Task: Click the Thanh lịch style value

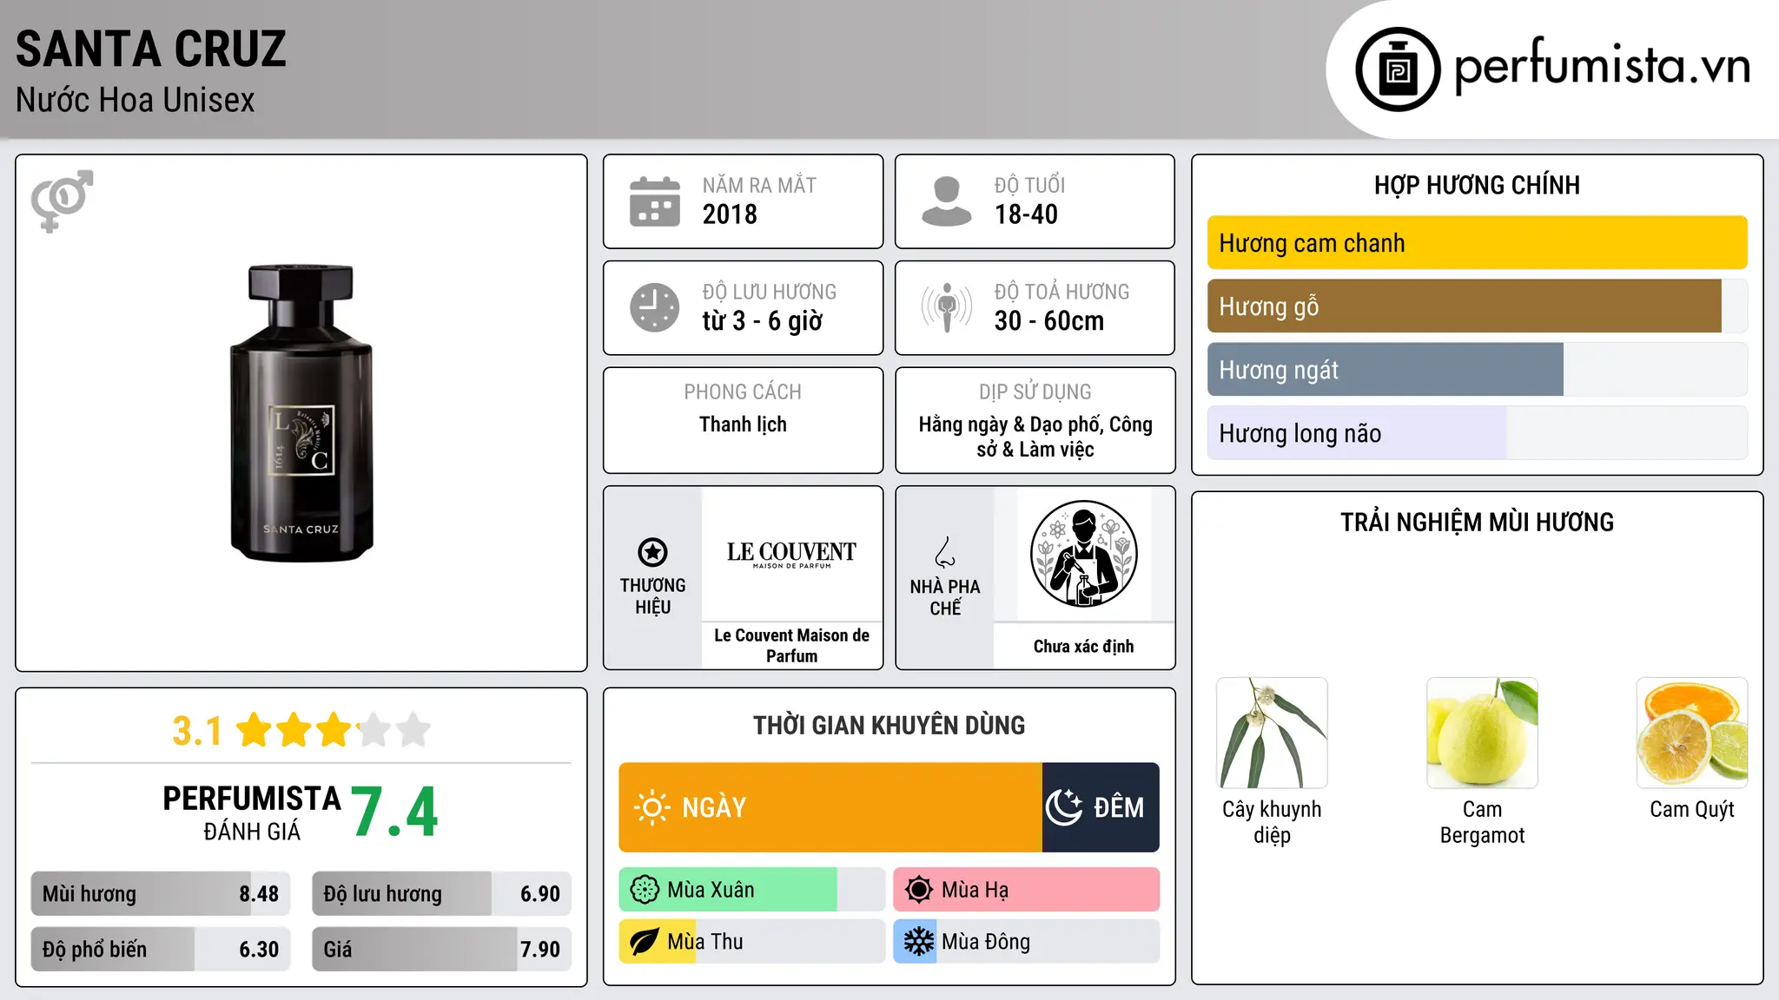Action: 743,424
